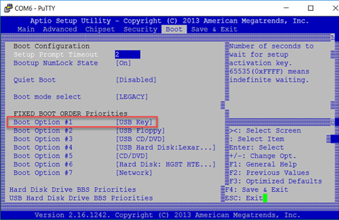Toggle Quiet Boot [Disabled] setting
The width and height of the screenshot is (339, 220).
(x=136, y=80)
